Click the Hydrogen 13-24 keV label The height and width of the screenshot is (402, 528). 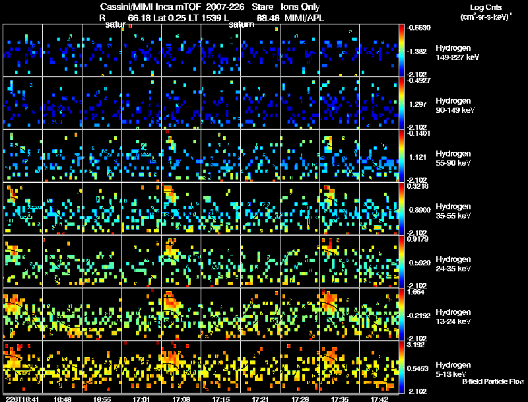pyautogui.click(x=453, y=317)
